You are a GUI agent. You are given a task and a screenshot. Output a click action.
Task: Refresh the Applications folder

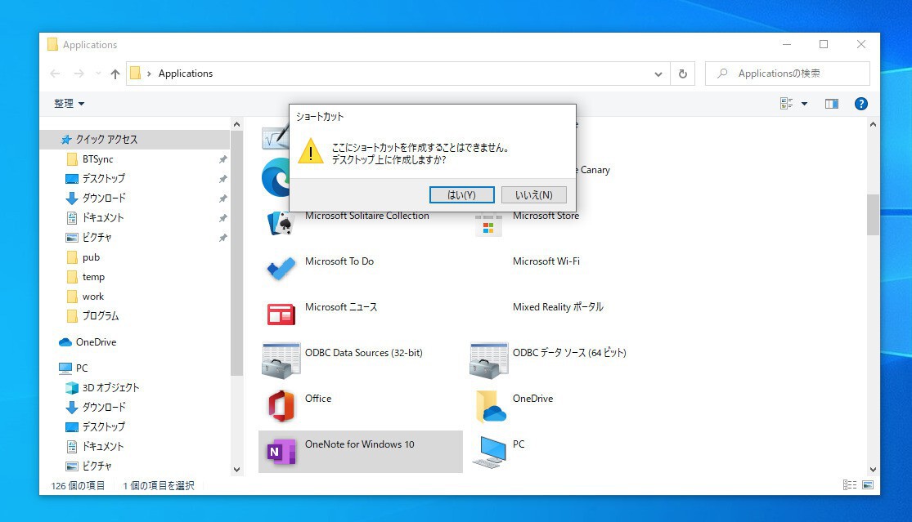[x=683, y=74]
